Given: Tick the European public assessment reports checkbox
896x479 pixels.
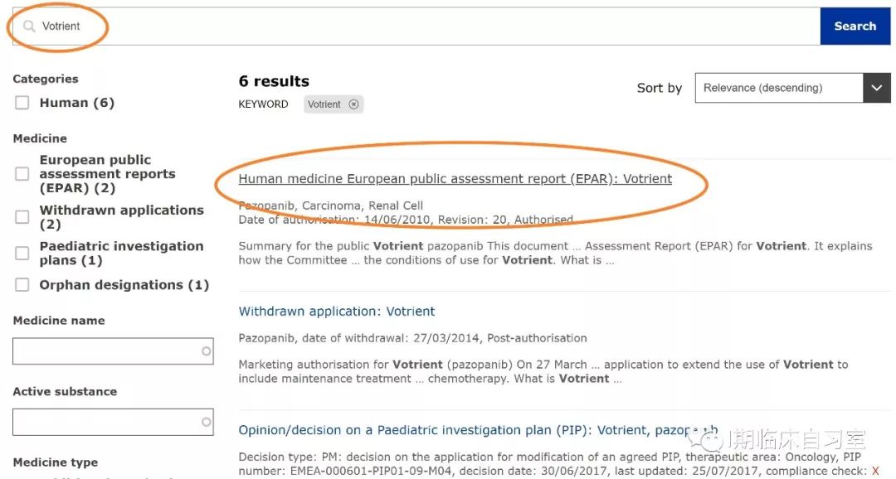Looking at the screenshot, I should pyautogui.click(x=22, y=173).
